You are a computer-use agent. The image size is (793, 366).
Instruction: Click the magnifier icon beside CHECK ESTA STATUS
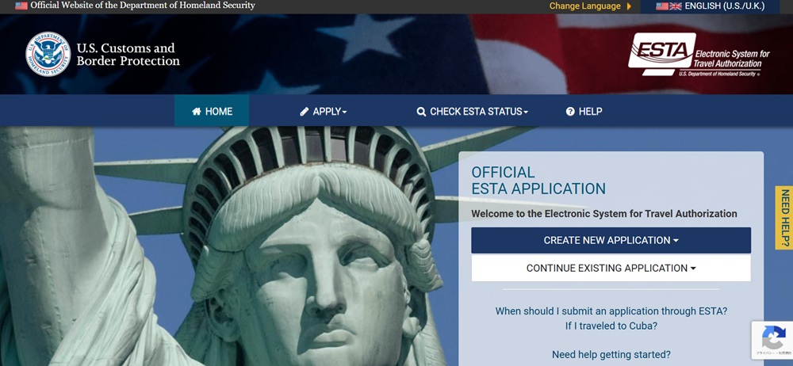pos(421,112)
